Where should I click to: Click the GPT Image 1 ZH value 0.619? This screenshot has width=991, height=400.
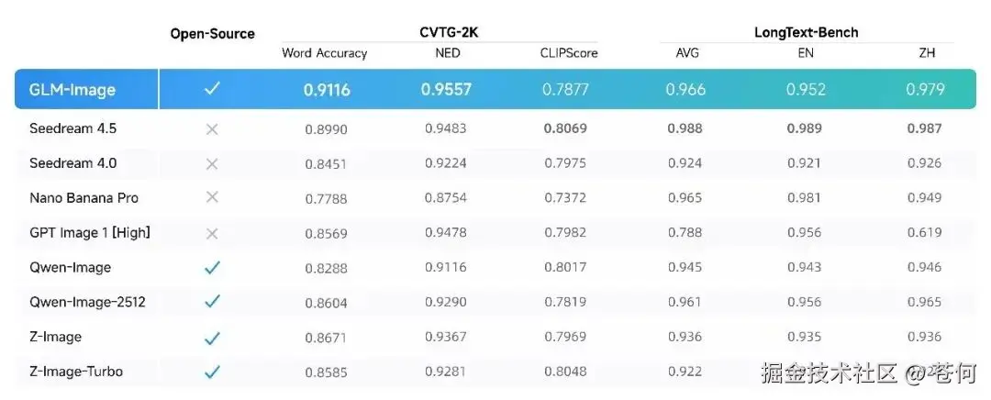click(x=925, y=232)
